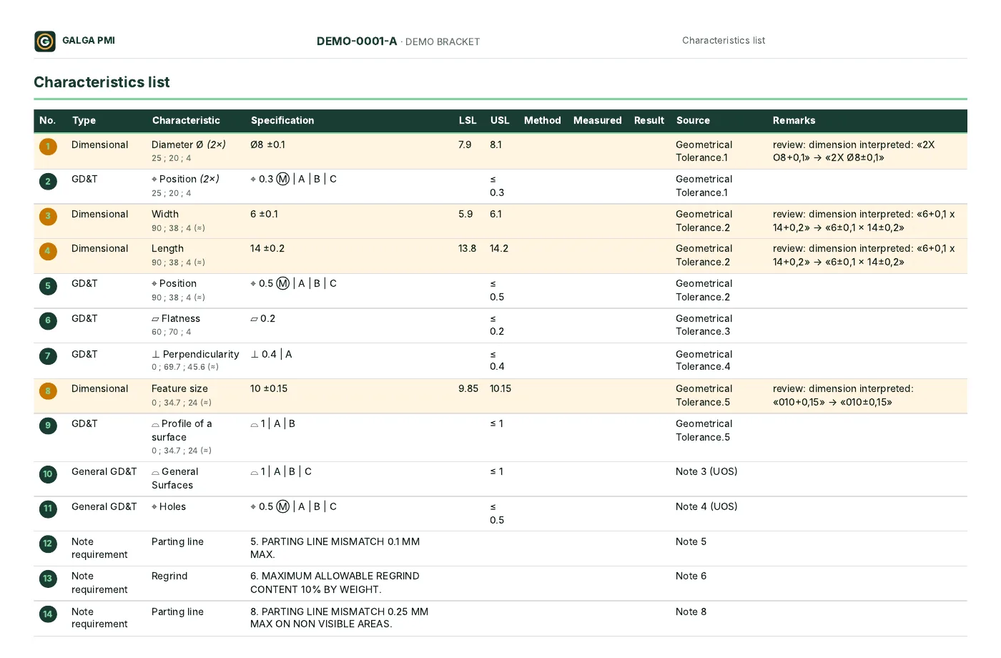Select the green number 9 badge
The height and width of the screenshot is (658, 1001).
pos(48,426)
